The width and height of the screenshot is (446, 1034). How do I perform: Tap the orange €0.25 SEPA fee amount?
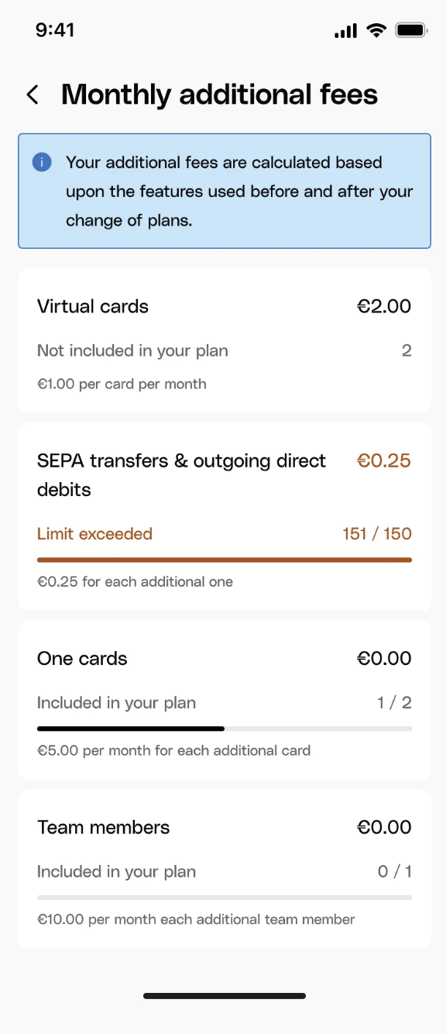click(x=384, y=460)
